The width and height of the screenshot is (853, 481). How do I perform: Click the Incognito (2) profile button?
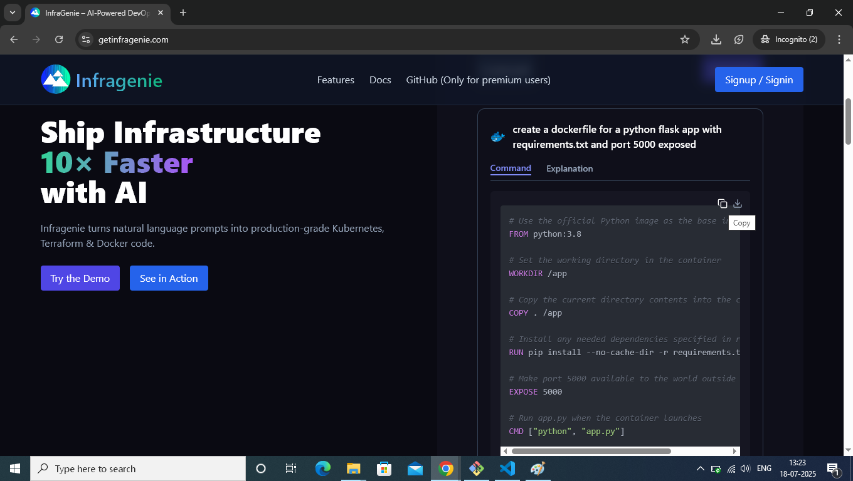point(789,39)
